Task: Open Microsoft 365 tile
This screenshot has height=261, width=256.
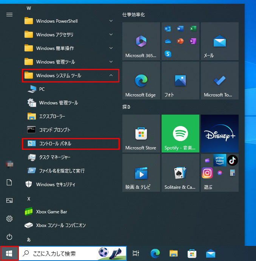Action: [141, 41]
